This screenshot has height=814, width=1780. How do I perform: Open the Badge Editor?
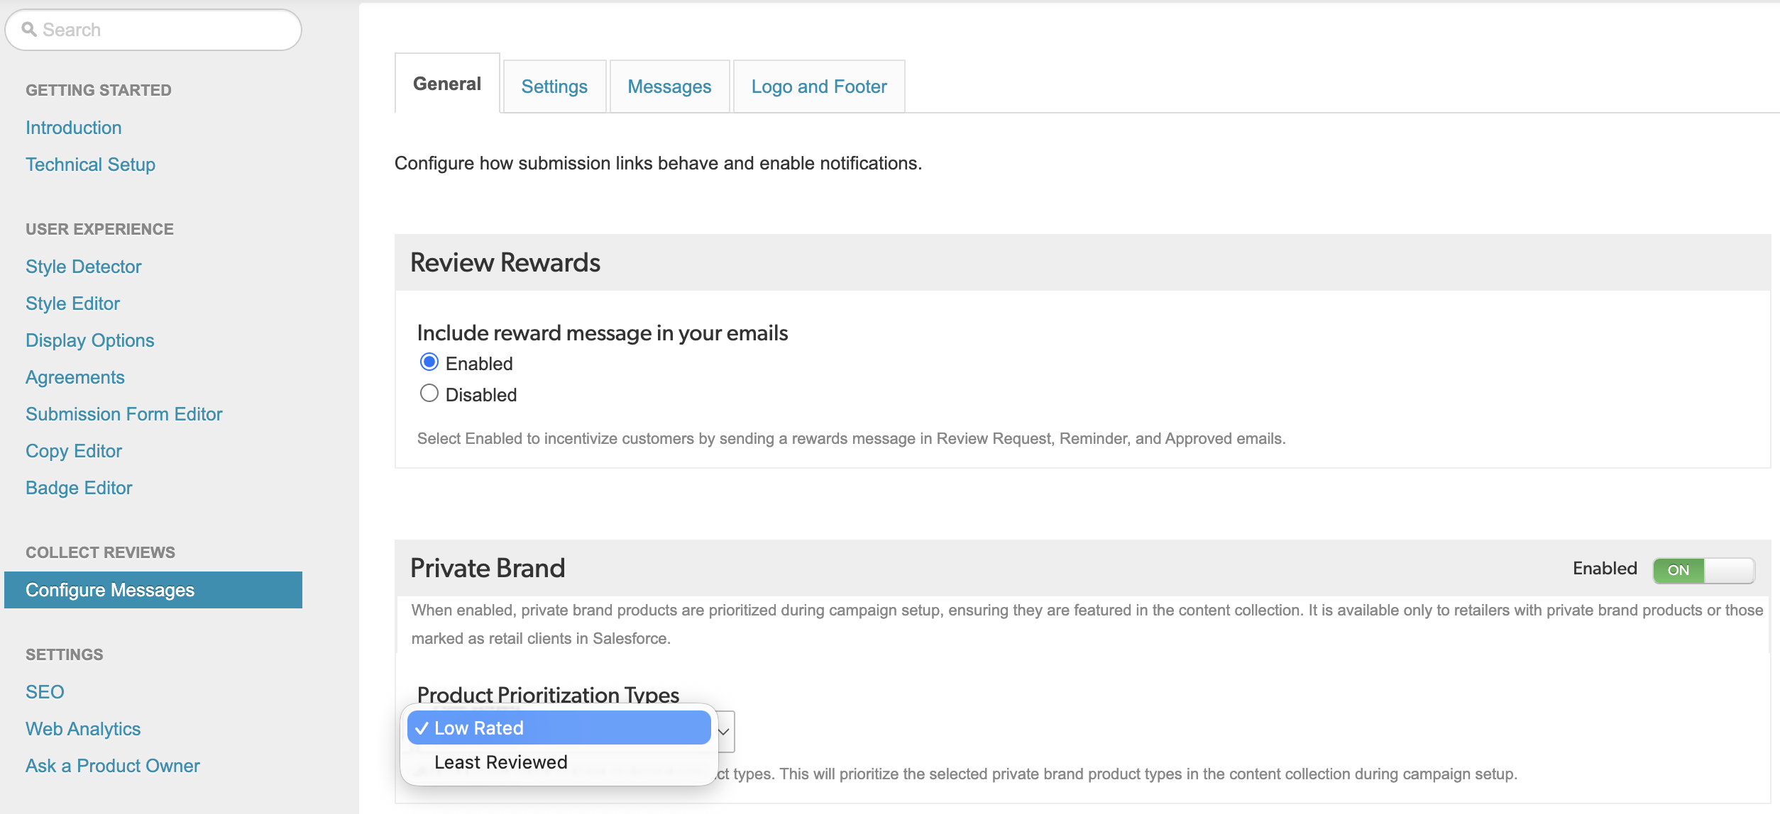click(x=79, y=488)
